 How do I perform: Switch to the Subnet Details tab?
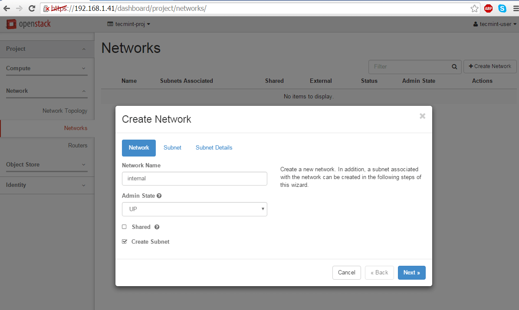214,148
